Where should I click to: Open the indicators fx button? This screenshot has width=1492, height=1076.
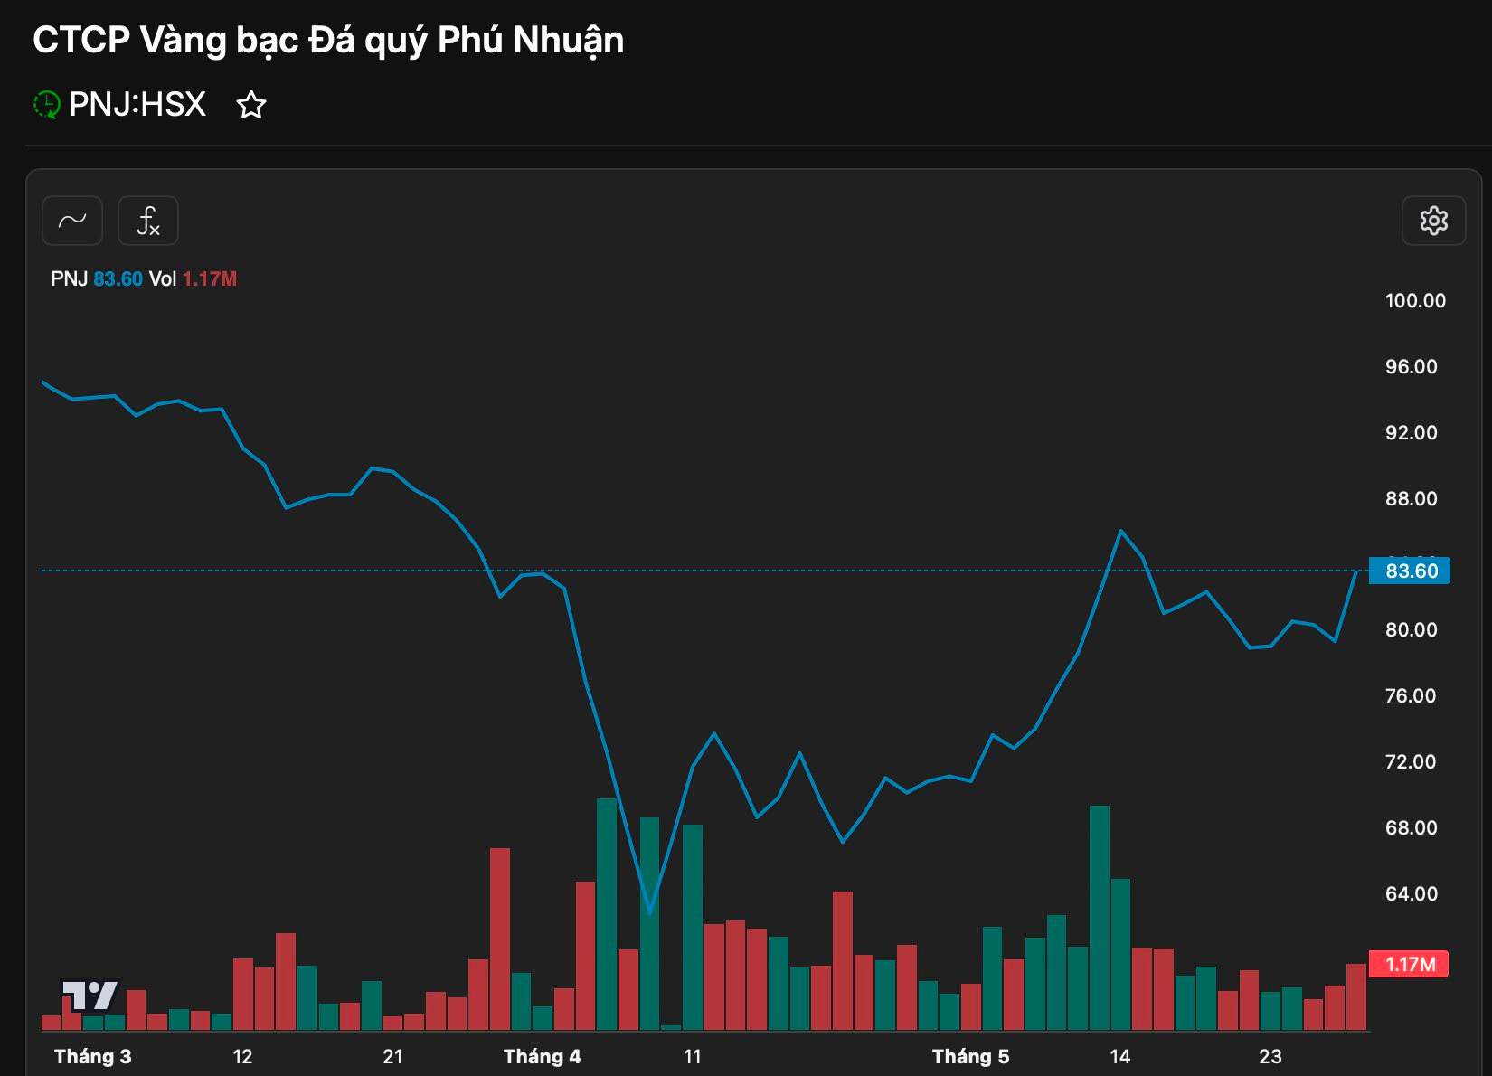(148, 221)
